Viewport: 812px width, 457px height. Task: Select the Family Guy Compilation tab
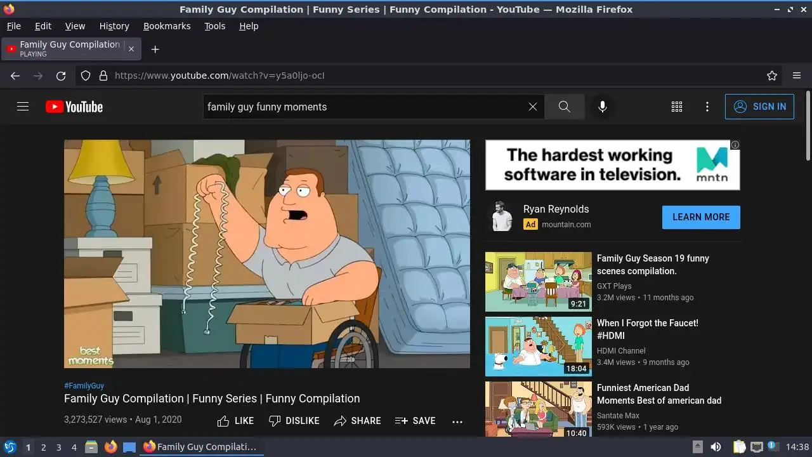click(x=71, y=49)
